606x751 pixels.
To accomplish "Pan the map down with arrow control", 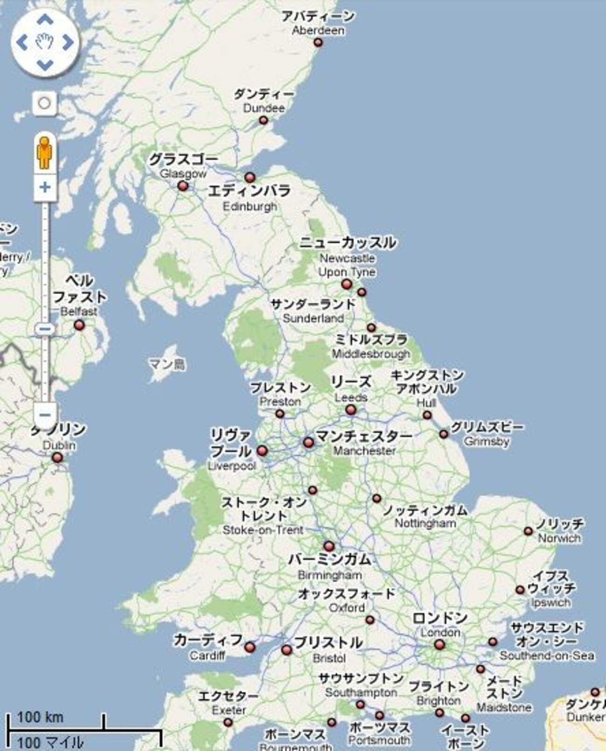I will (45, 65).
